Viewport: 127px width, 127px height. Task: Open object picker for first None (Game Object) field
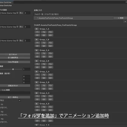17,13
